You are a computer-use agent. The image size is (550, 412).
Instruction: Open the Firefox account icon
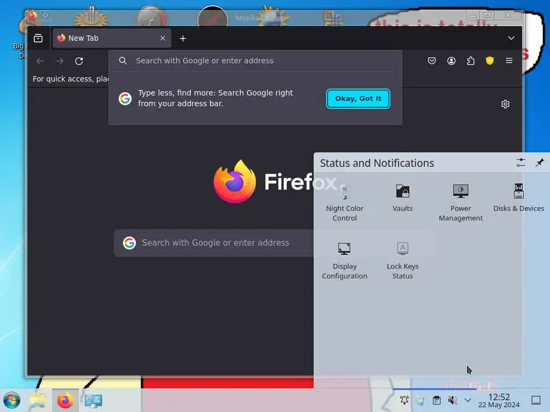point(451,61)
